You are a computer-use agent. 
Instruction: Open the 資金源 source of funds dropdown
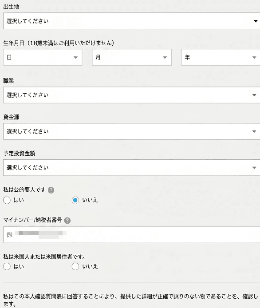click(132, 131)
